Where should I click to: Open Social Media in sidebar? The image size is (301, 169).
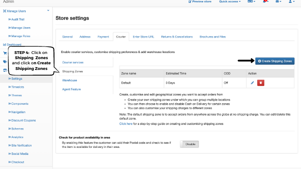click(x=20, y=154)
